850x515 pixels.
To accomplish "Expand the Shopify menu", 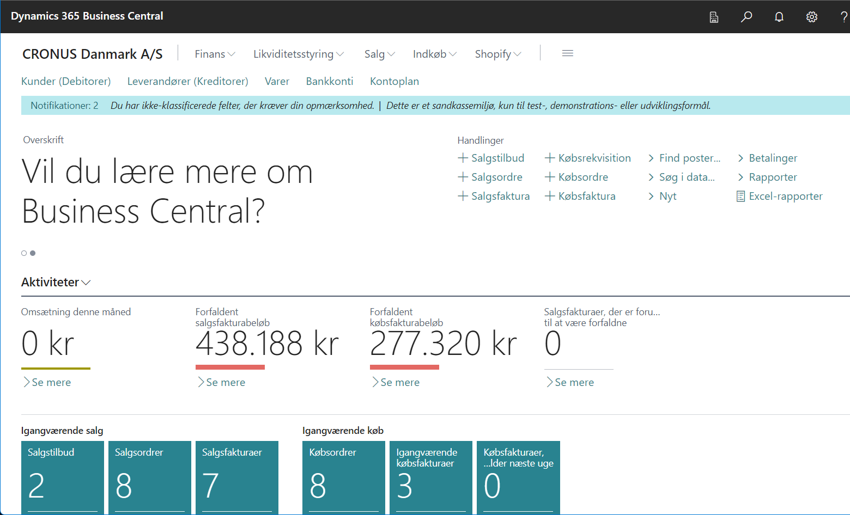I will (x=498, y=54).
